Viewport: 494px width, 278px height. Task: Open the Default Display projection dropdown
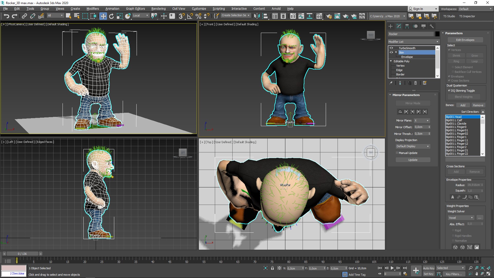413,146
